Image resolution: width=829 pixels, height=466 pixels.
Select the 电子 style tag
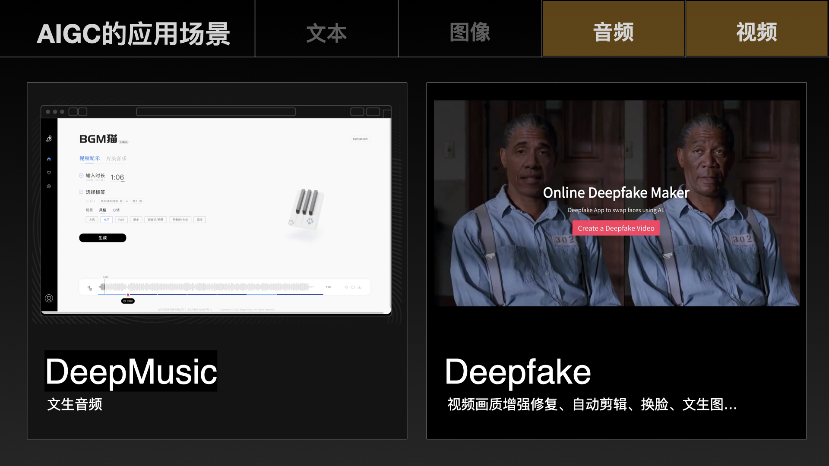click(x=106, y=220)
